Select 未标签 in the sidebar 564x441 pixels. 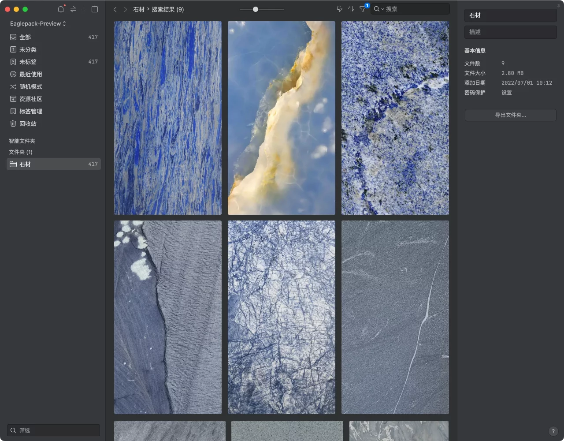tap(54, 62)
